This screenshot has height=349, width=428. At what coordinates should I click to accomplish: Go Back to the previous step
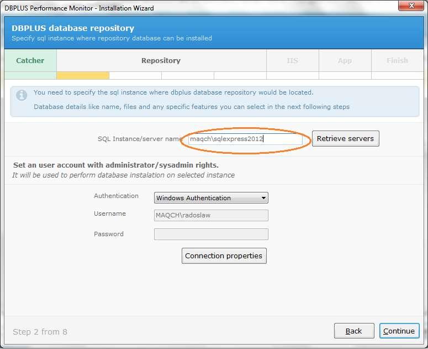click(354, 331)
